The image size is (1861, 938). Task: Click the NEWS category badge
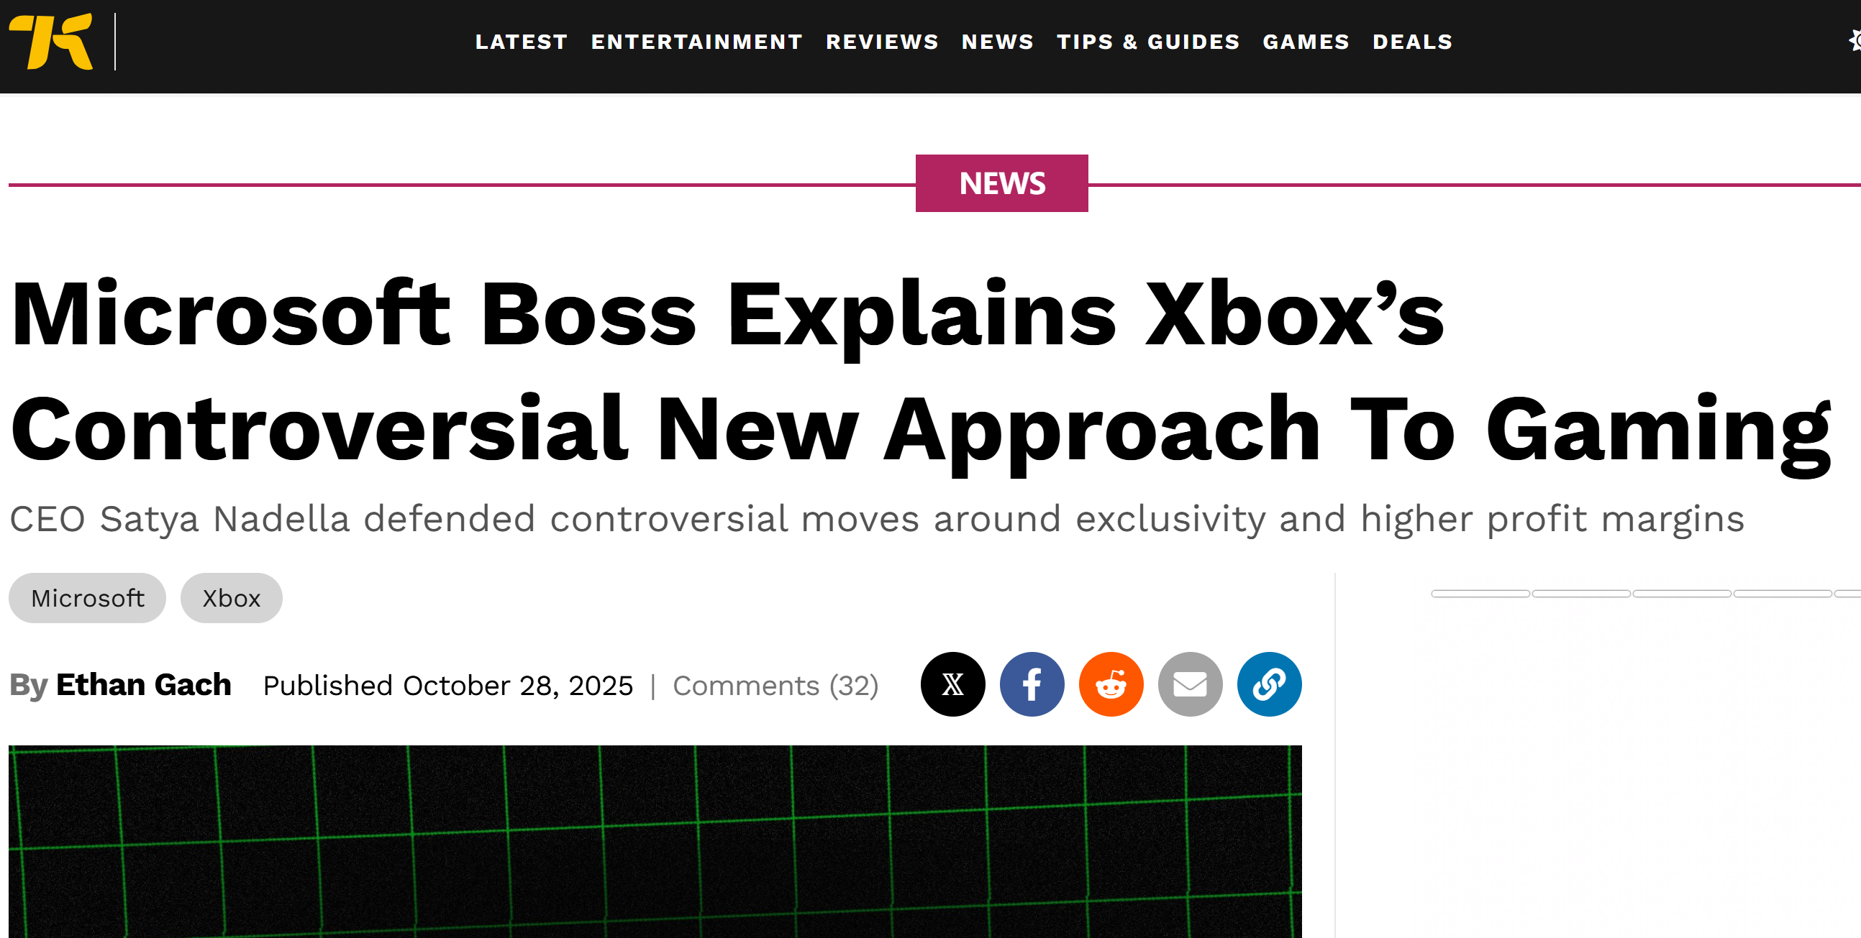1001,183
